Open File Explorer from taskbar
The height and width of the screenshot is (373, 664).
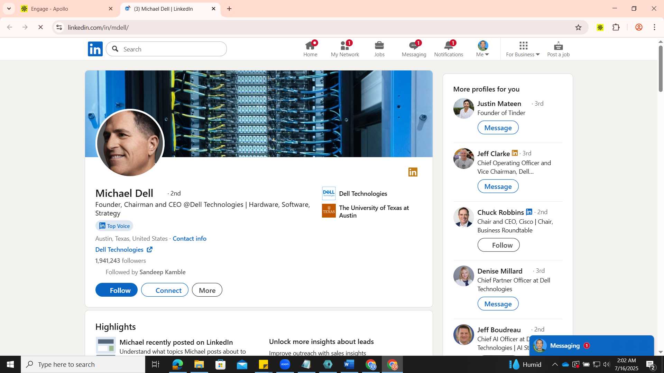click(199, 364)
